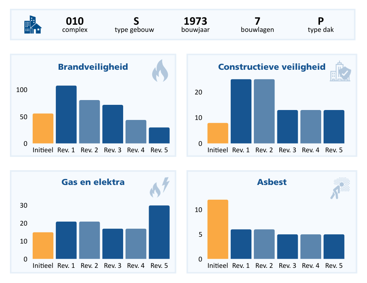367x283 pixels.
Task: Click the Rev. 2 bar in Constructieve veiligheid
Action: tap(264, 111)
